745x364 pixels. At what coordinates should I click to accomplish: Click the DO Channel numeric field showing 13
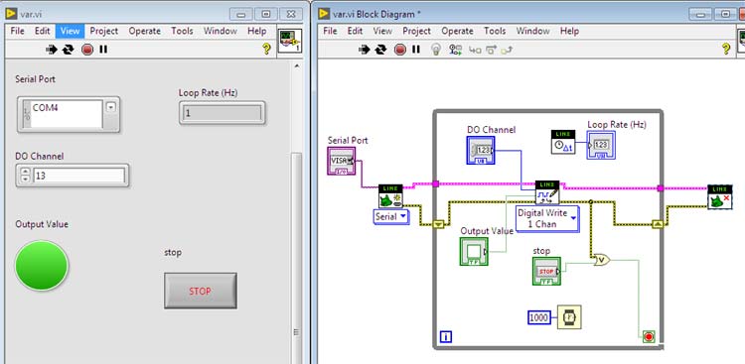[78, 176]
